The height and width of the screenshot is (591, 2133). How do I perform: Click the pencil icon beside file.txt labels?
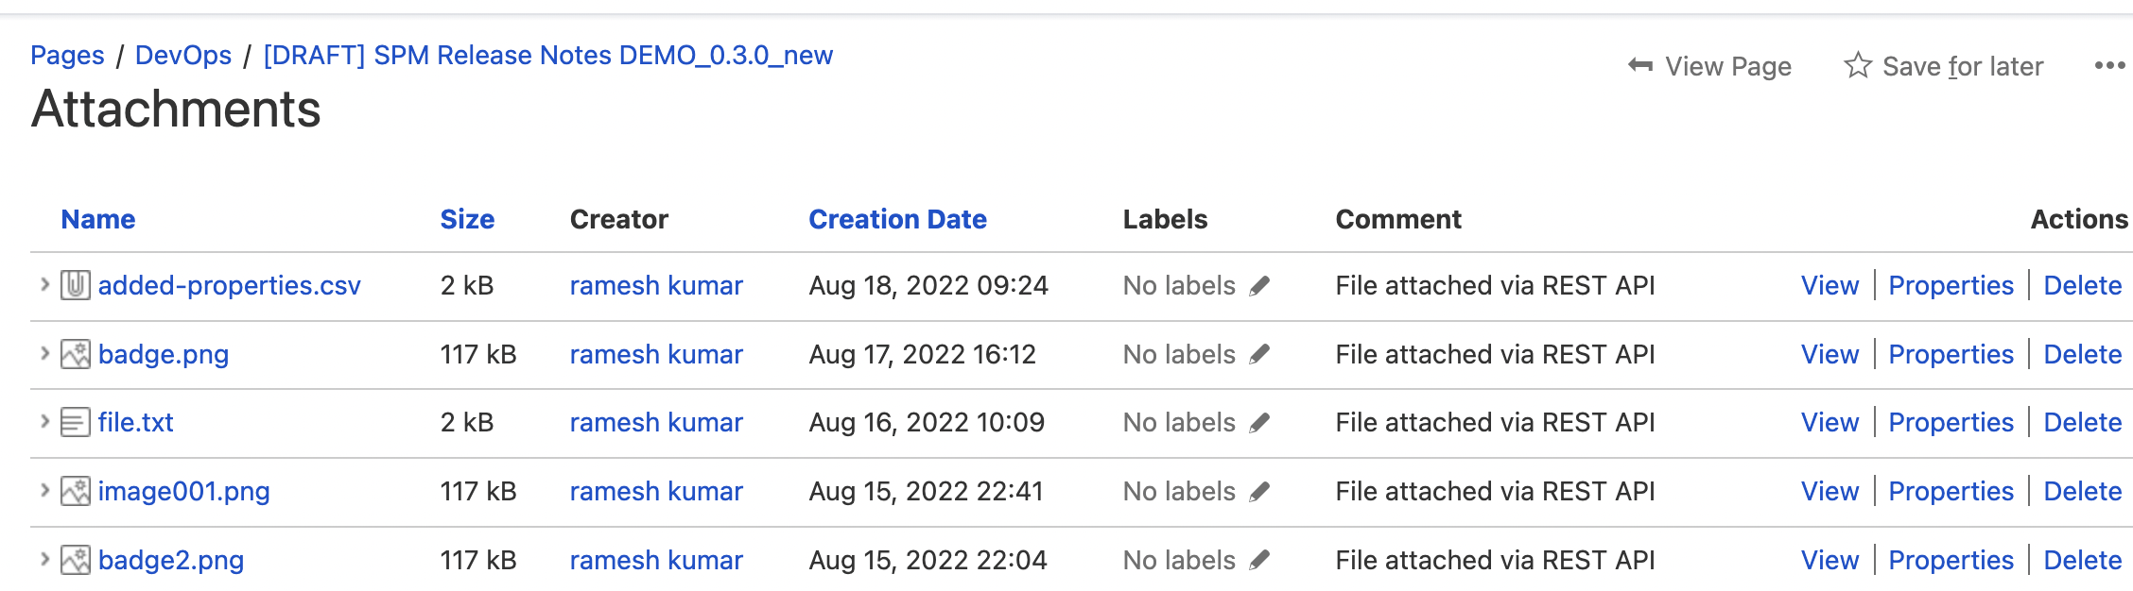[1259, 423]
